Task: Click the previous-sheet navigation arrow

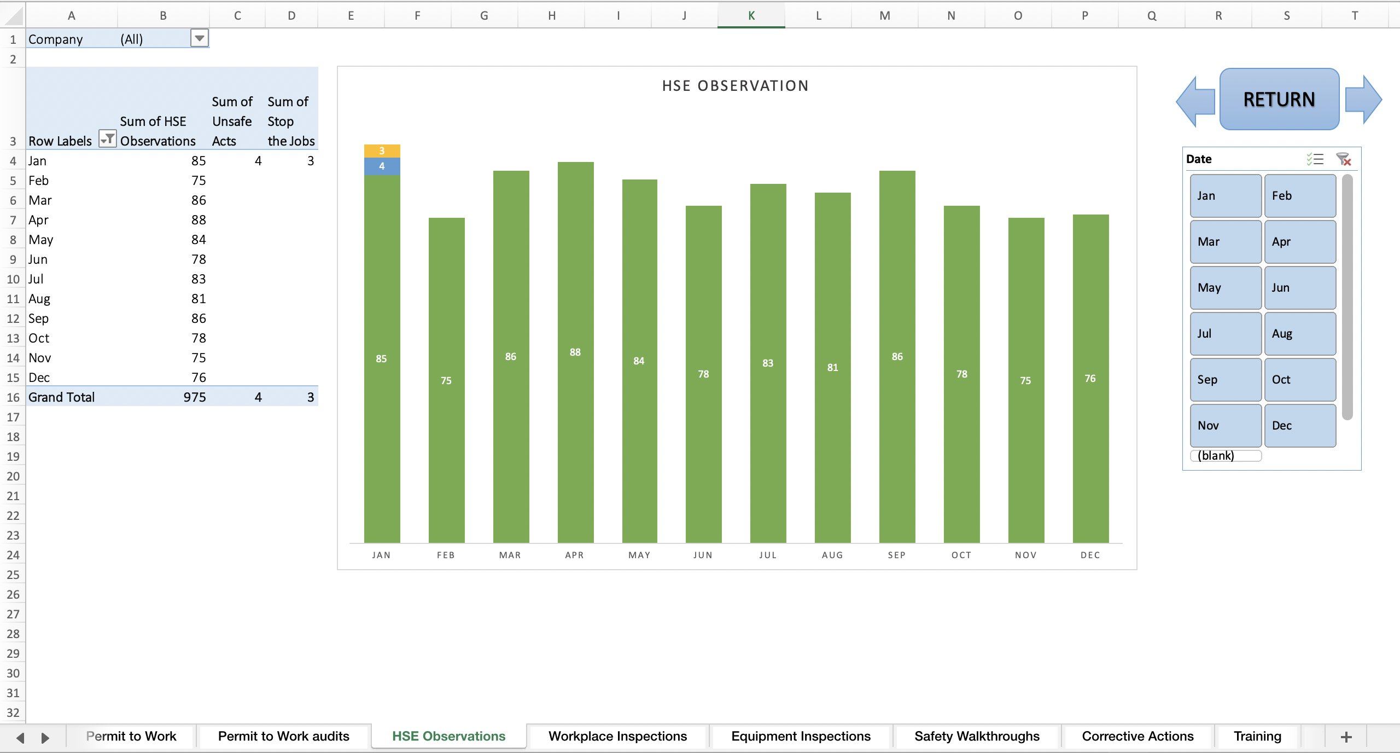Action: [20, 736]
